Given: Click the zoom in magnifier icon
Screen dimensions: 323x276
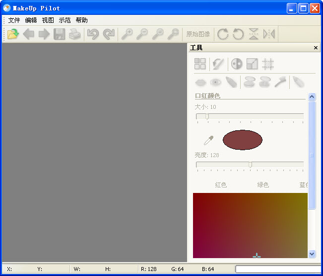Looking at the screenshot, I should [128, 34].
